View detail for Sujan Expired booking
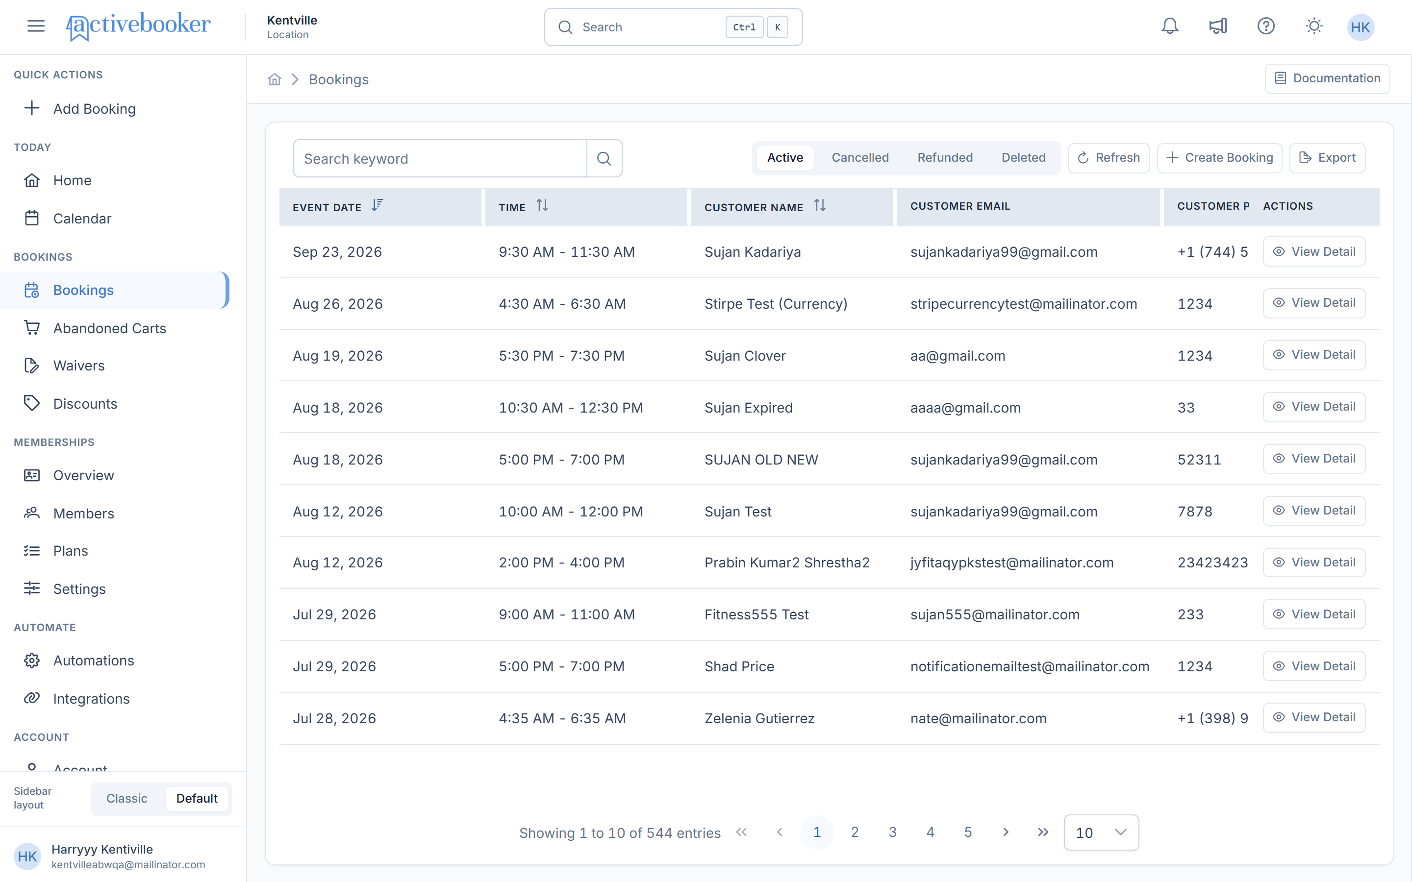Viewport: 1412px width, 882px height. tap(1314, 407)
